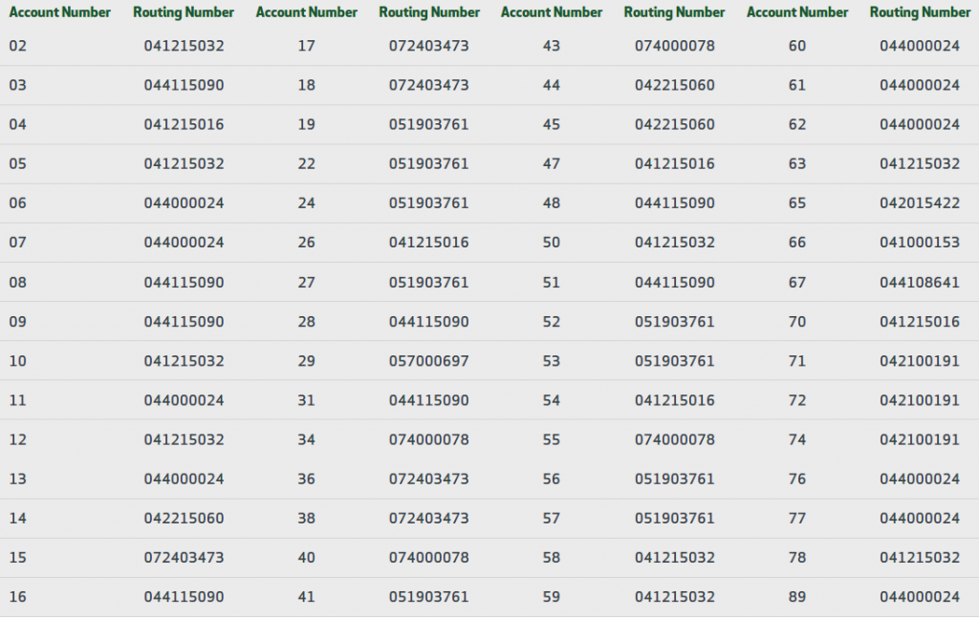Click routing number 072403473 beside account 18
The image size is (979, 618).
pos(429,84)
